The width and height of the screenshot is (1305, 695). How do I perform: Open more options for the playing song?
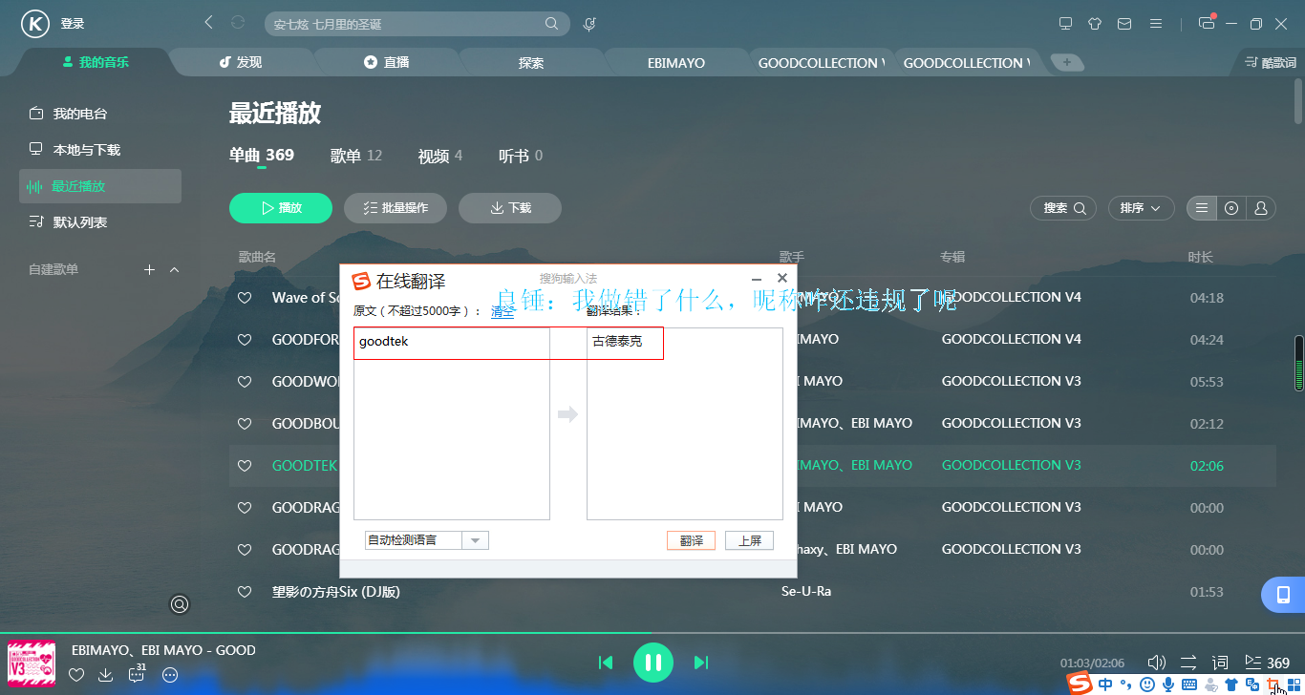pos(170,675)
